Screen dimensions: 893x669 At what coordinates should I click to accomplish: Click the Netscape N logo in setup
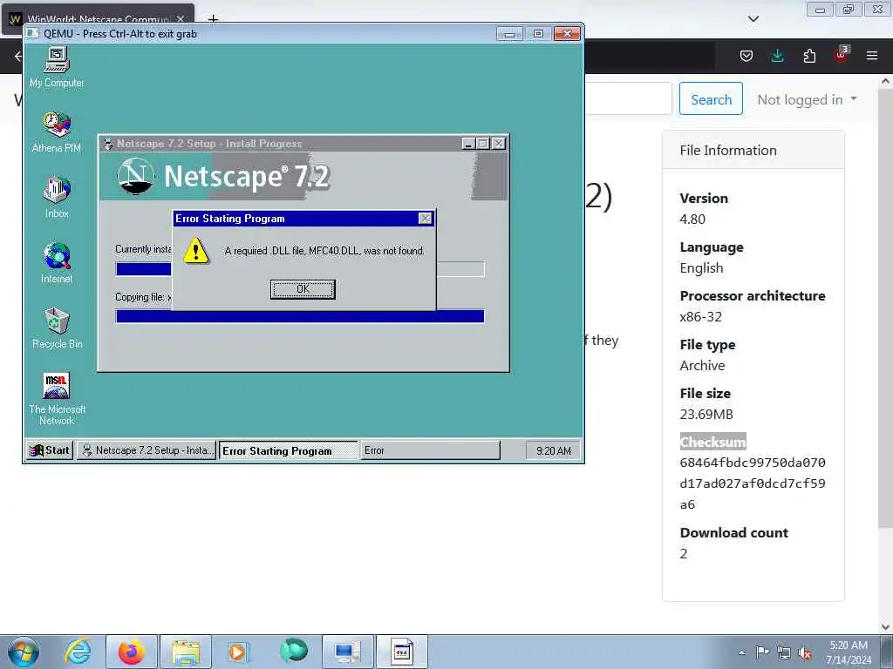point(135,176)
